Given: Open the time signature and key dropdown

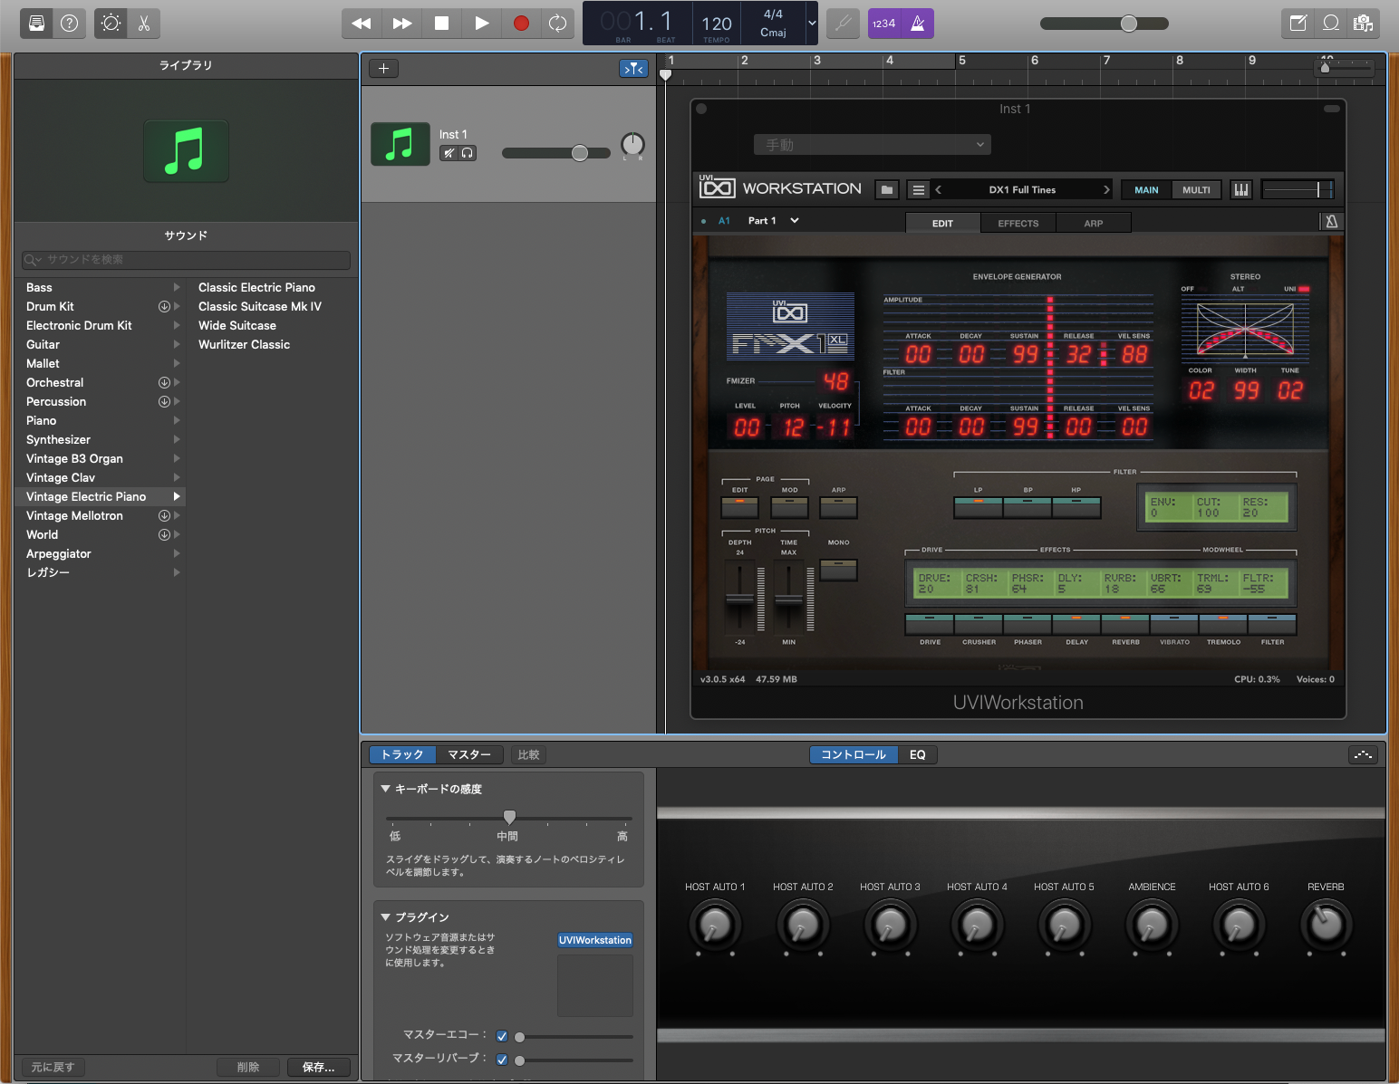Looking at the screenshot, I should 812,24.
